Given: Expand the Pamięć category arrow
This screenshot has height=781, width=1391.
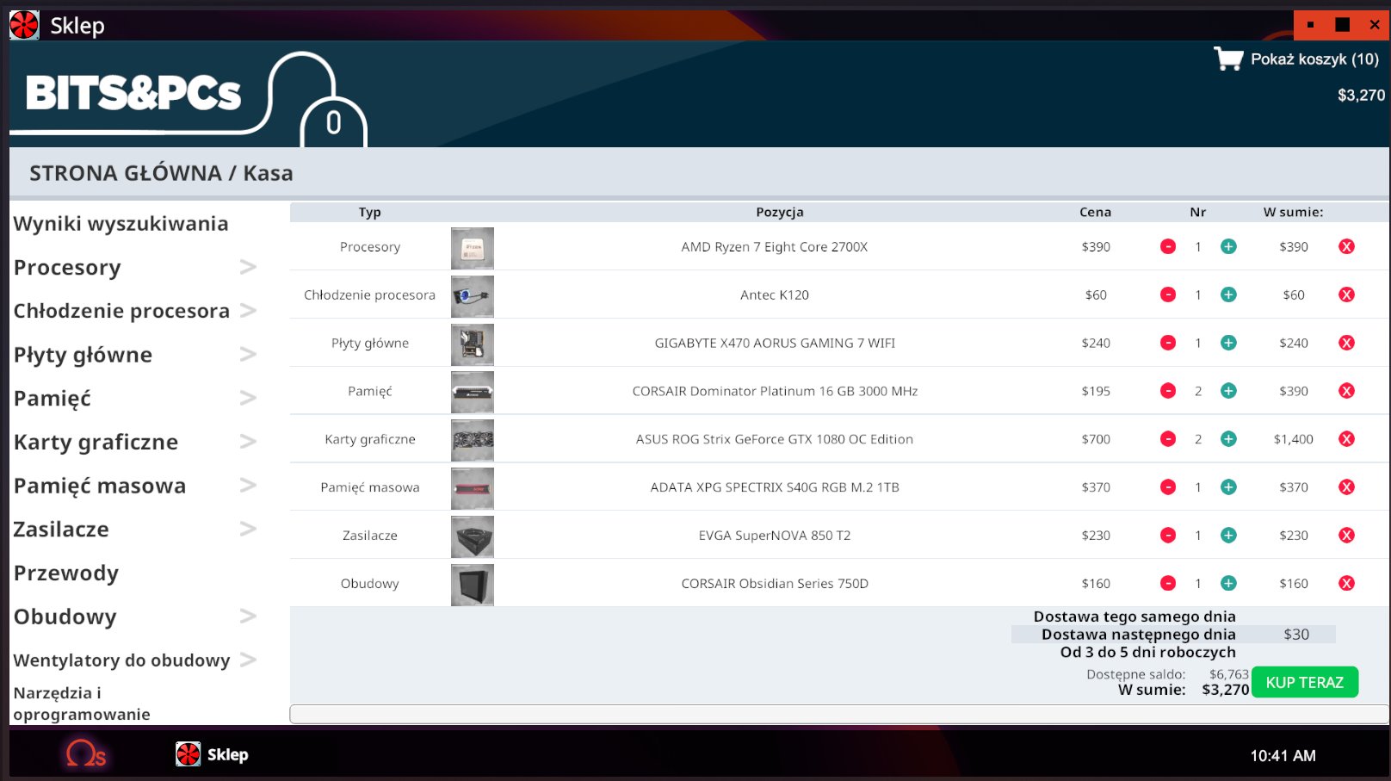Looking at the screenshot, I should point(248,399).
